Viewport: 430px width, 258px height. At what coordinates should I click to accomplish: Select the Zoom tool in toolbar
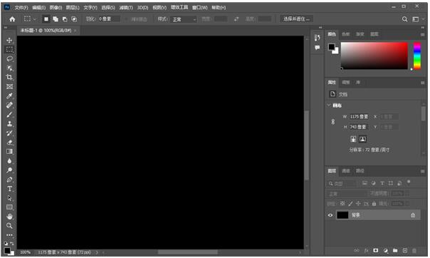pos(9,226)
